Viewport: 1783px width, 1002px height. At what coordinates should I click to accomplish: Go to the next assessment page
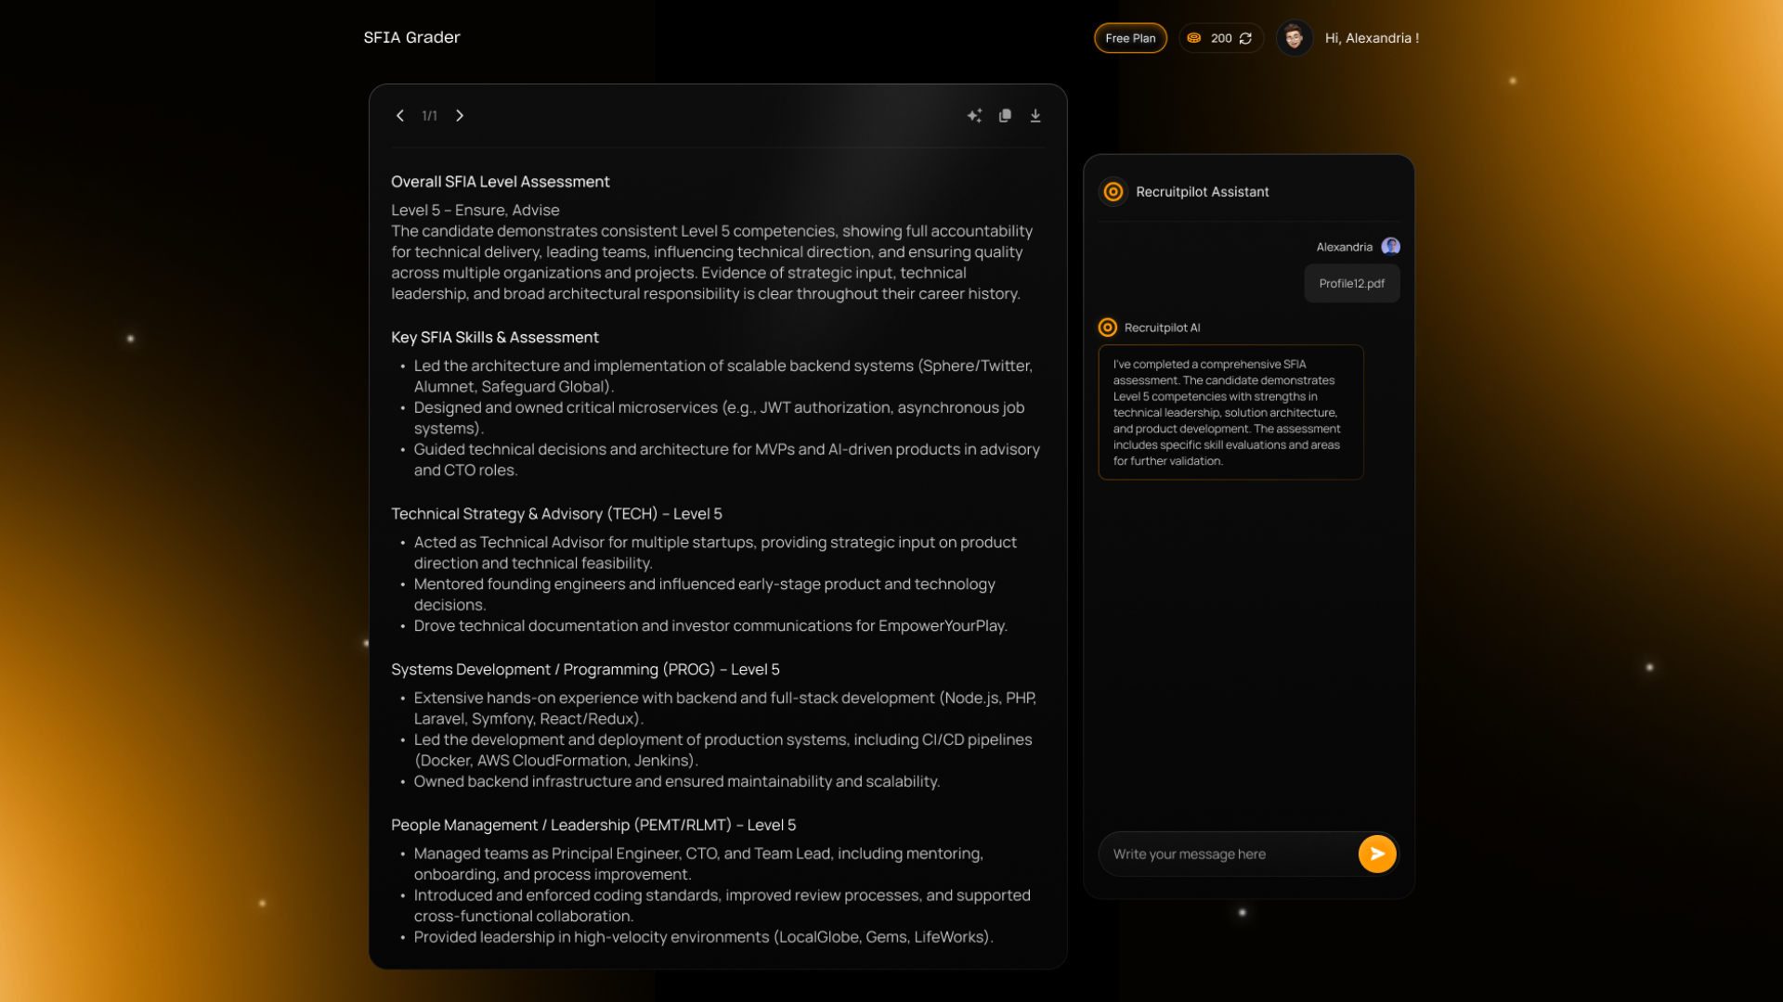[460, 116]
